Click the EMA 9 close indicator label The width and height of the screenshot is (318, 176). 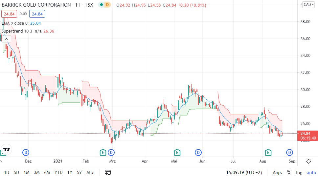click(14, 23)
